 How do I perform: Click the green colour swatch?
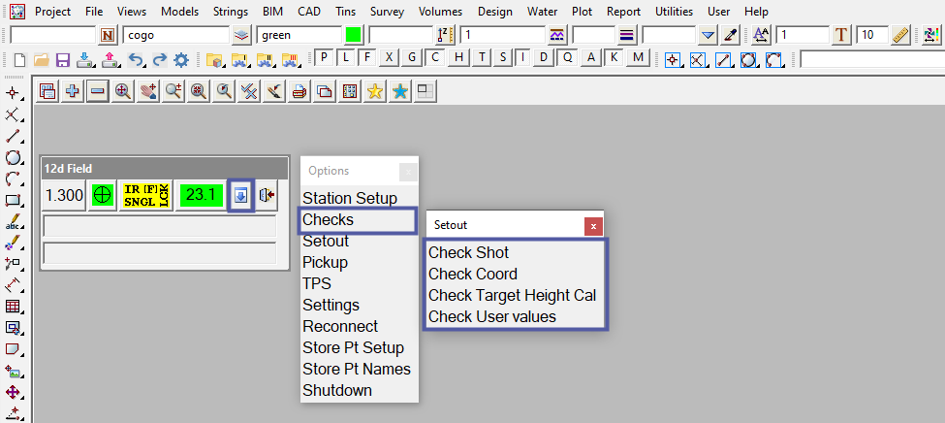(353, 35)
